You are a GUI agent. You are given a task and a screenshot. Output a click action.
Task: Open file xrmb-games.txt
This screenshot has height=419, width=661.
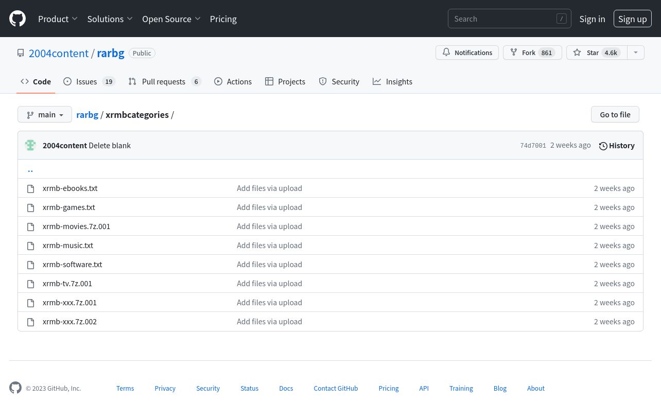[69, 207]
